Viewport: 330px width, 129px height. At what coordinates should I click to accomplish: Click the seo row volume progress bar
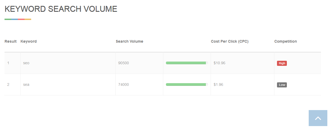(x=187, y=63)
